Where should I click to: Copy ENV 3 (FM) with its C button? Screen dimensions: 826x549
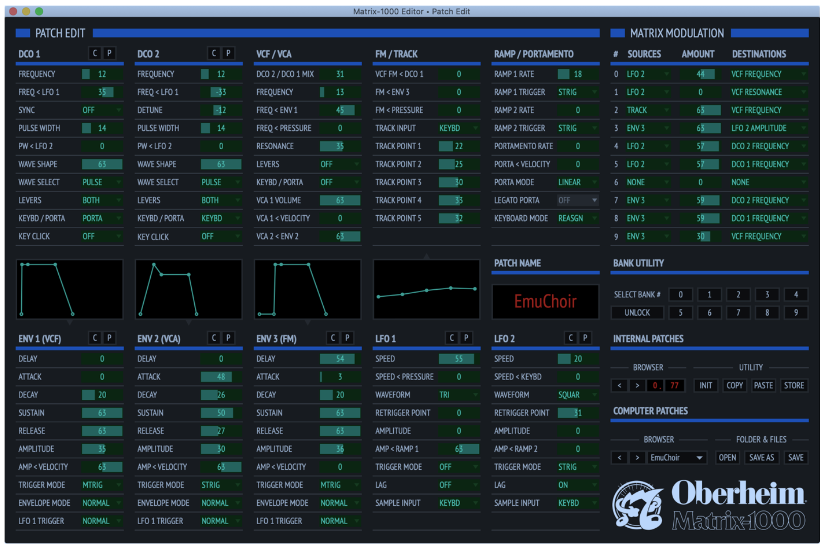[x=333, y=338]
